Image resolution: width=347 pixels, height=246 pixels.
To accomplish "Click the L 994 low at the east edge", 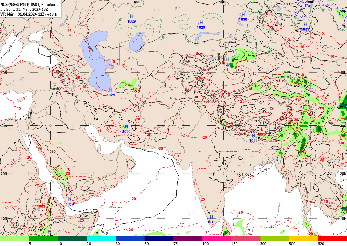I will 341,141.
